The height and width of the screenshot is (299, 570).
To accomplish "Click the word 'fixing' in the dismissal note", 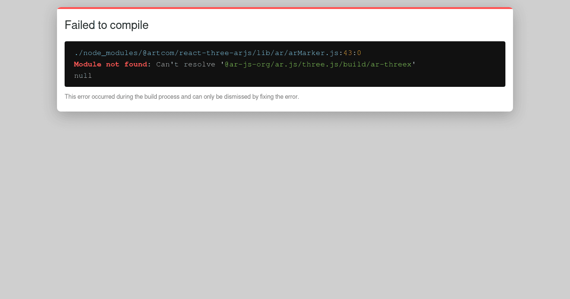I will pos(268,96).
